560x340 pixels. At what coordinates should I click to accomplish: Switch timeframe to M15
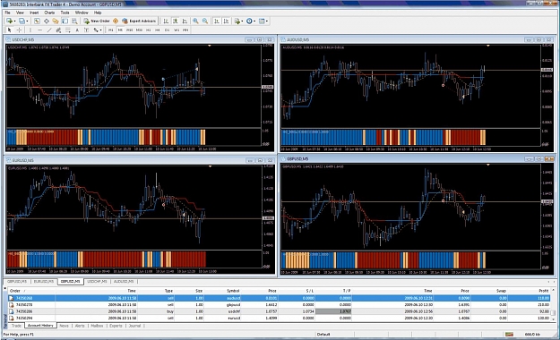pyautogui.click(x=130, y=30)
